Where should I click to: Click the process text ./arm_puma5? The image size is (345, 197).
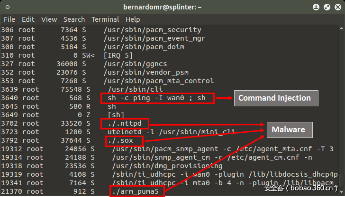tap(136, 191)
